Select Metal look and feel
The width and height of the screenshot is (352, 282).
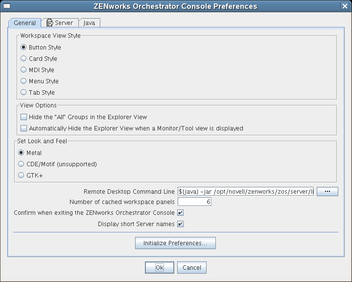coord(21,153)
